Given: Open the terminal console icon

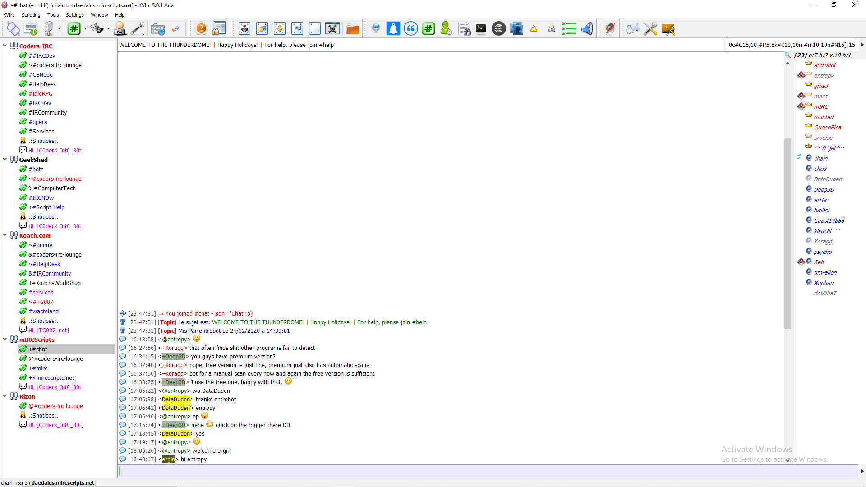Looking at the screenshot, I should pos(481,29).
